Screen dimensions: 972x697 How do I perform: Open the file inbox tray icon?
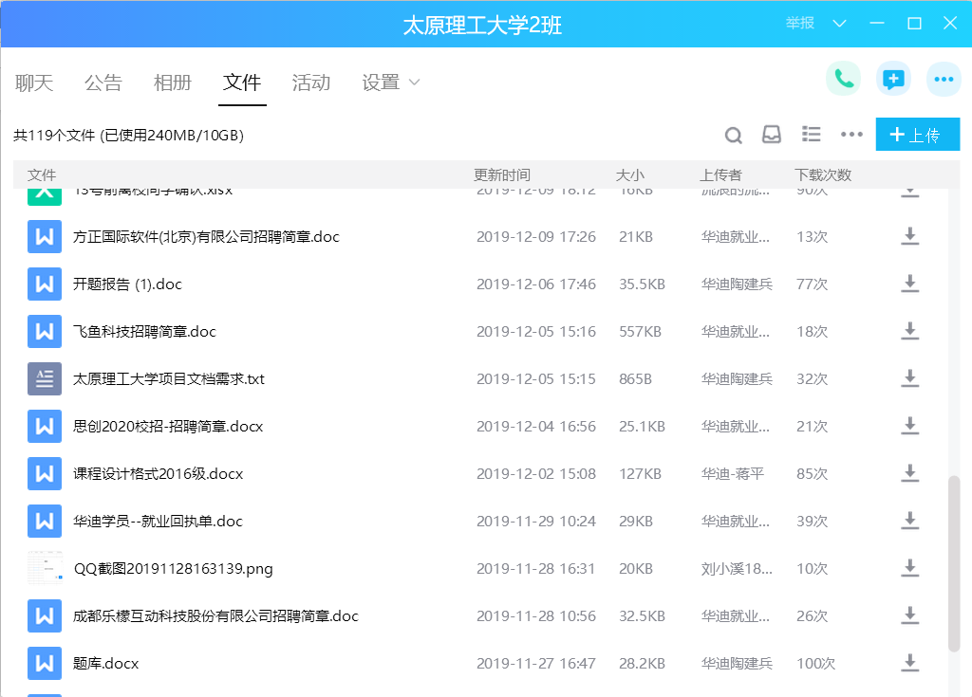(772, 135)
